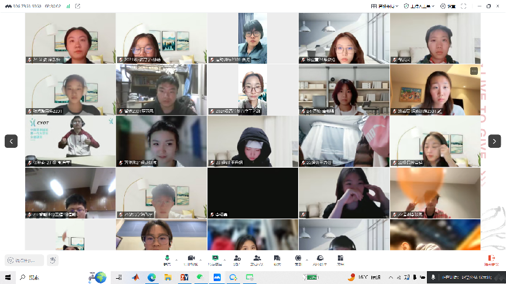The width and height of the screenshot is (506, 284).
Task: Open the members list panel
Action: [x=257, y=259]
